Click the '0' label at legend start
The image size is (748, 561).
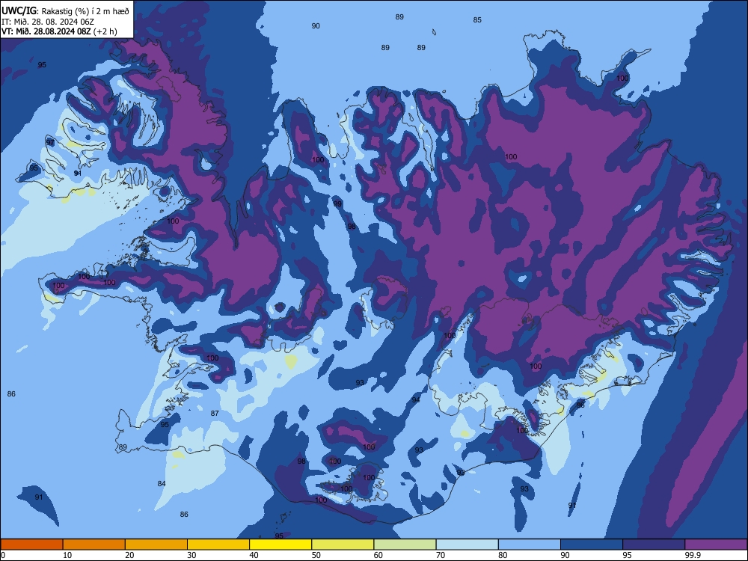[x=3, y=555]
